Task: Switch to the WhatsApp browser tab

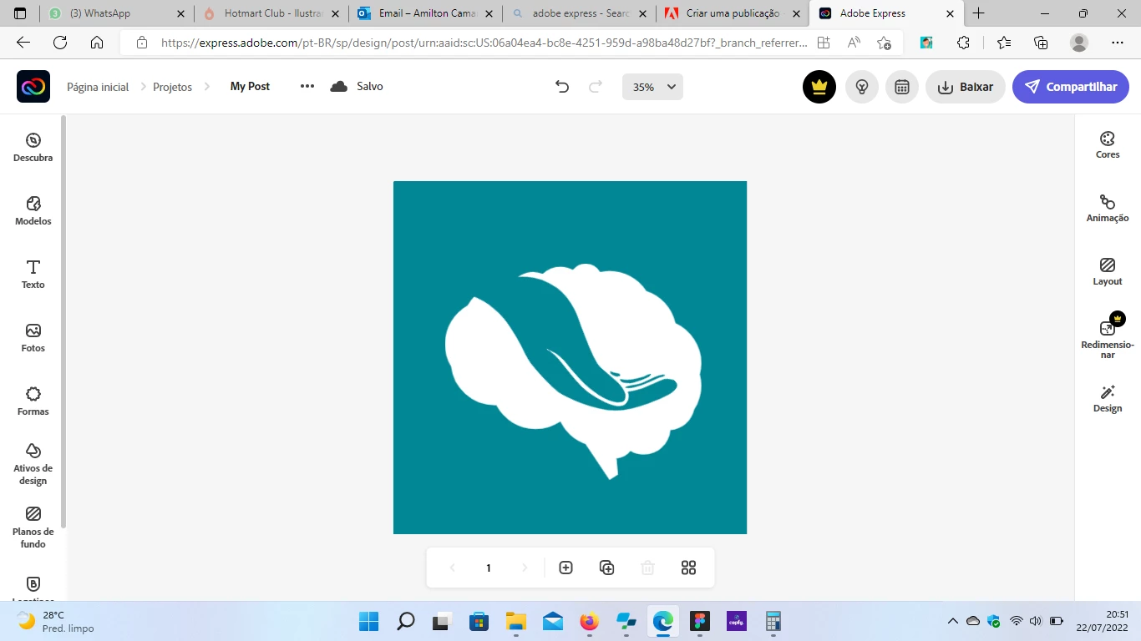Action: 117,13
